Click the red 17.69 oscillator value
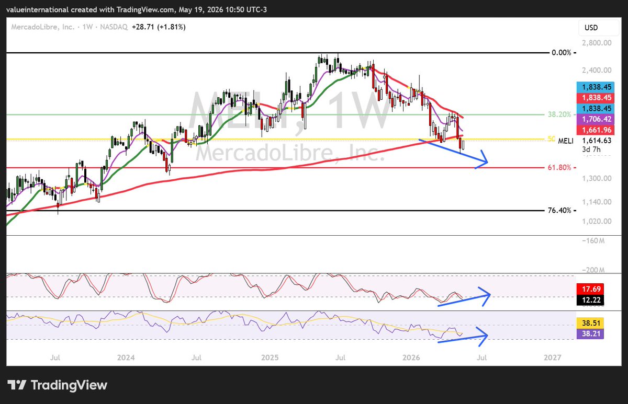The width and height of the screenshot is (628, 404). [590, 288]
